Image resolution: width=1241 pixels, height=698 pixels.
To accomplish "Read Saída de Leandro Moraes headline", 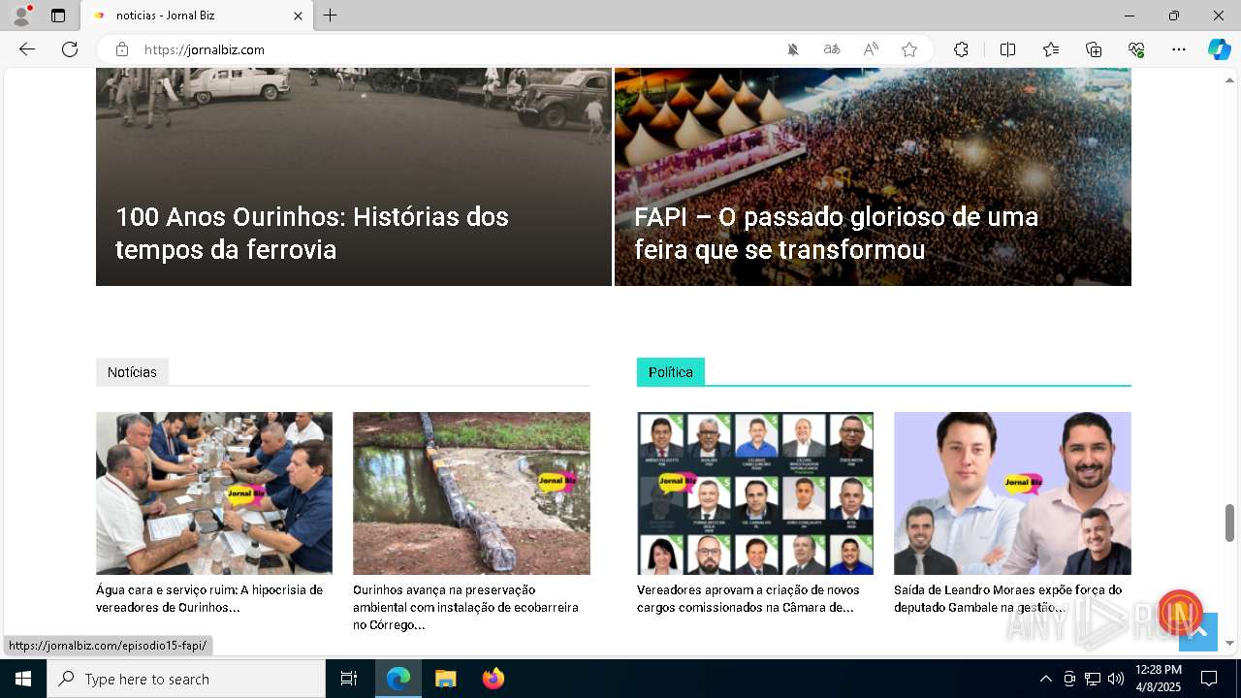I will (x=1008, y=598).
